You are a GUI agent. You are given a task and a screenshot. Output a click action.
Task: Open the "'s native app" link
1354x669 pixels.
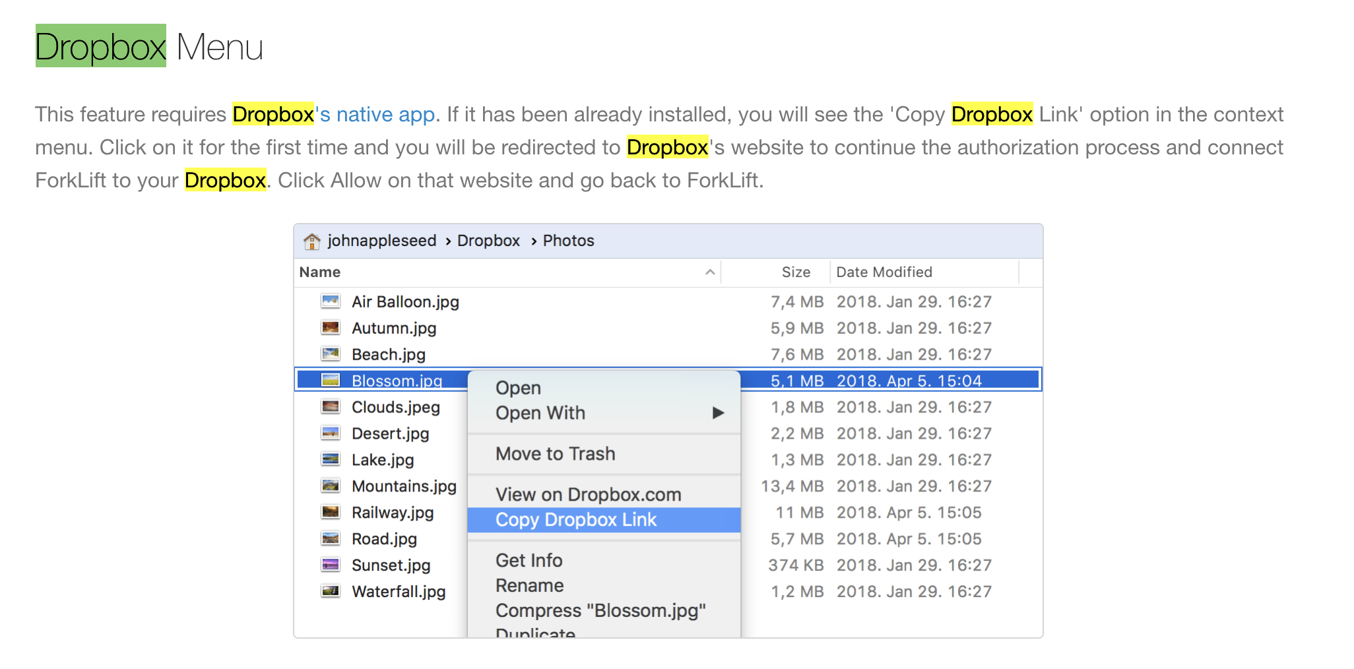[x=375, y=115]
